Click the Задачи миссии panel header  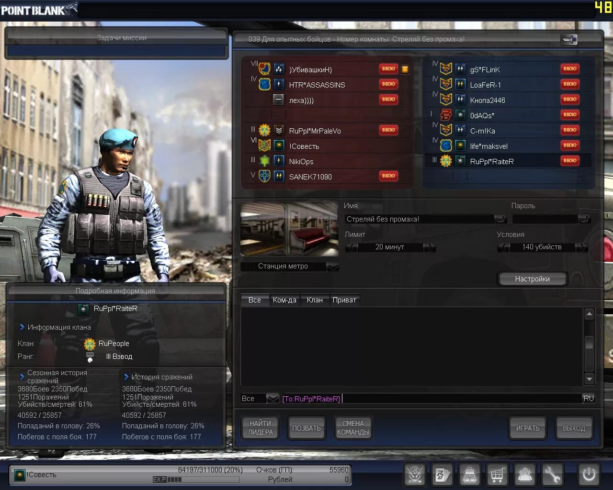coord(116,37)
